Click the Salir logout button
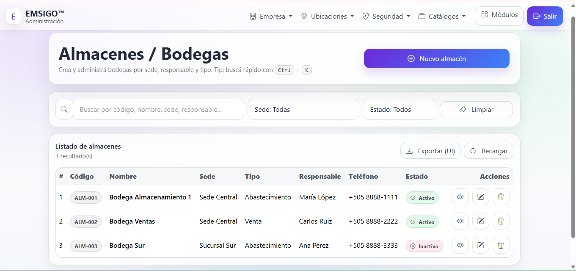Viewport: 576px width, 271px height. click(x=545, y=16)
